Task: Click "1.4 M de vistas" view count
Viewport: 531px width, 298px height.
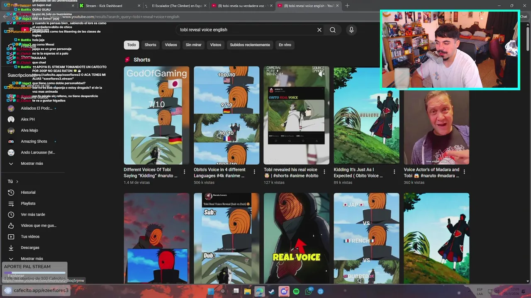Action: tap(136, 183)
